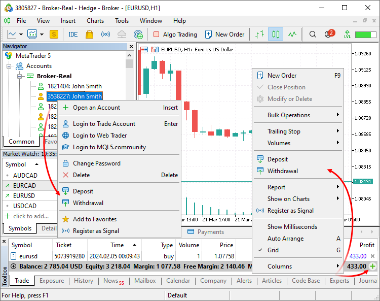Click the Navigator scroll up arrow
Image resolution: width=380 pixels, height=301 pixels.
(129, 56)
